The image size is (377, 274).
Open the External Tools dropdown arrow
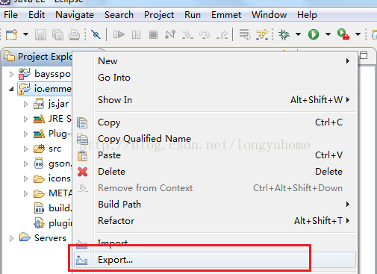click(x=358, y=34)
